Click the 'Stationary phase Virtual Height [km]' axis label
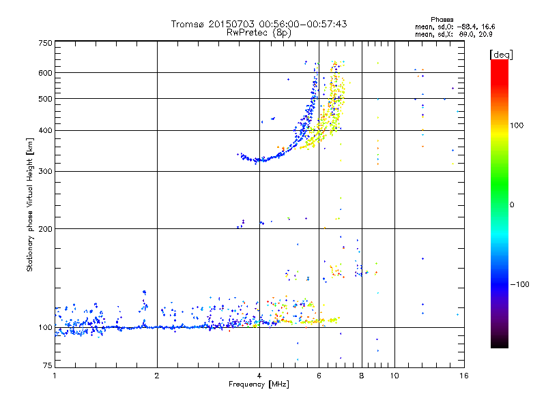 30,204
